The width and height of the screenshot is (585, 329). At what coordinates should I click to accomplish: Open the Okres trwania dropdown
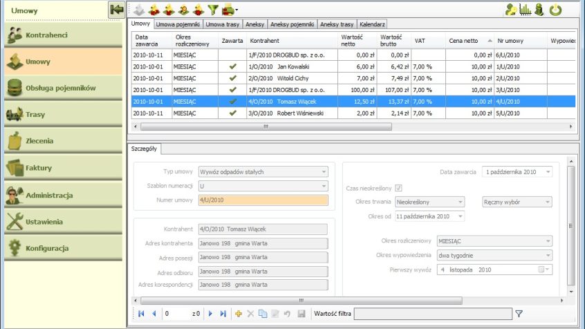click(x=460, y=203)
